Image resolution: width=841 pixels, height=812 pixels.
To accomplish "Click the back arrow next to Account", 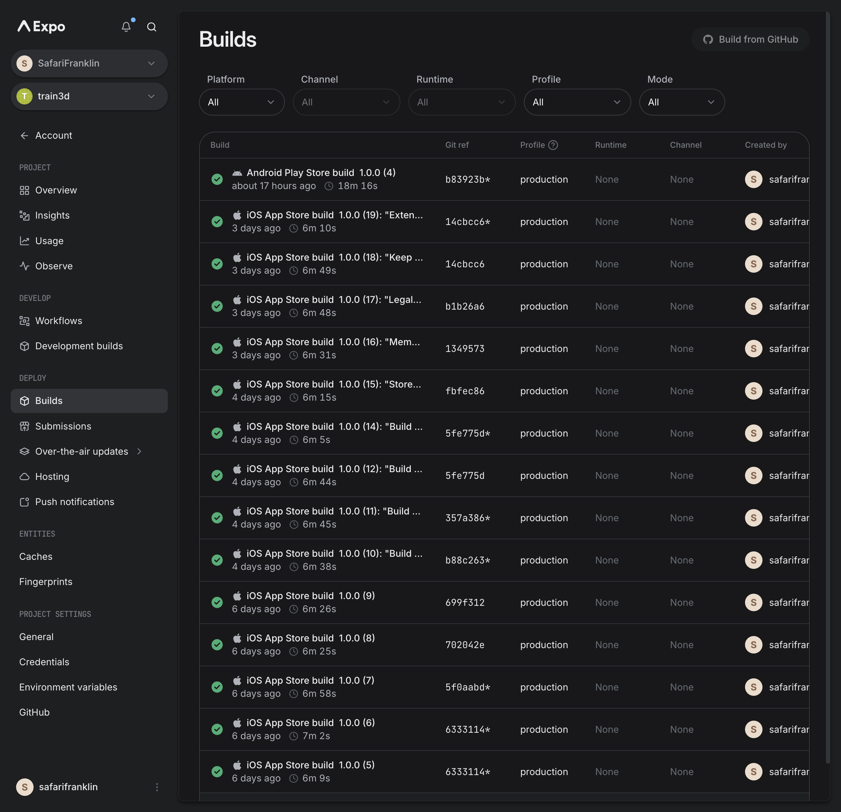I will click(x=24, y=136).
